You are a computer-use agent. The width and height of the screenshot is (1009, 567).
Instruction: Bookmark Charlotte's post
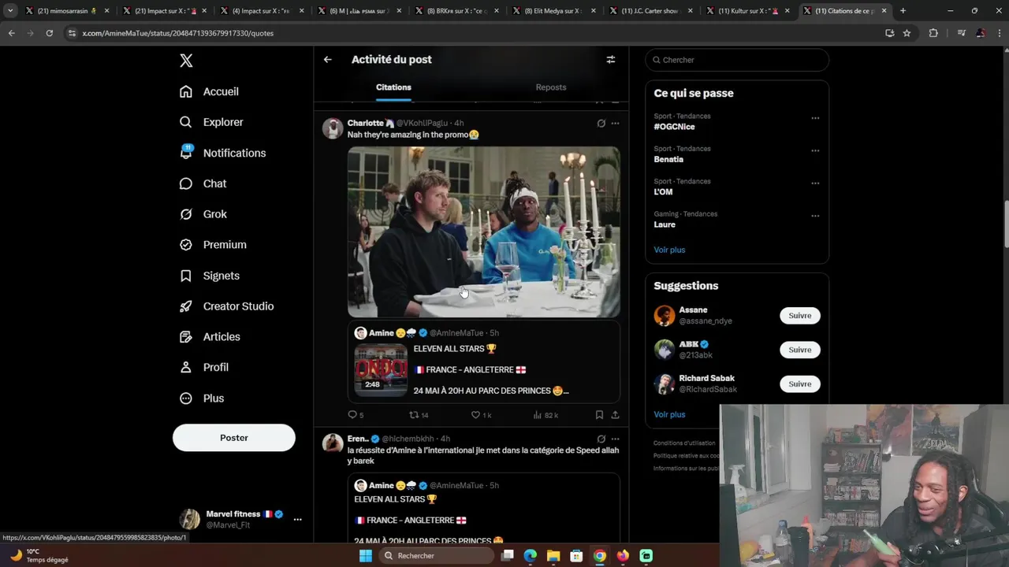599,414
